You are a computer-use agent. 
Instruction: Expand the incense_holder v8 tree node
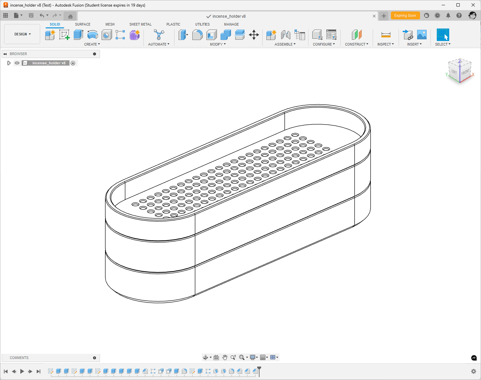point(9,63)
